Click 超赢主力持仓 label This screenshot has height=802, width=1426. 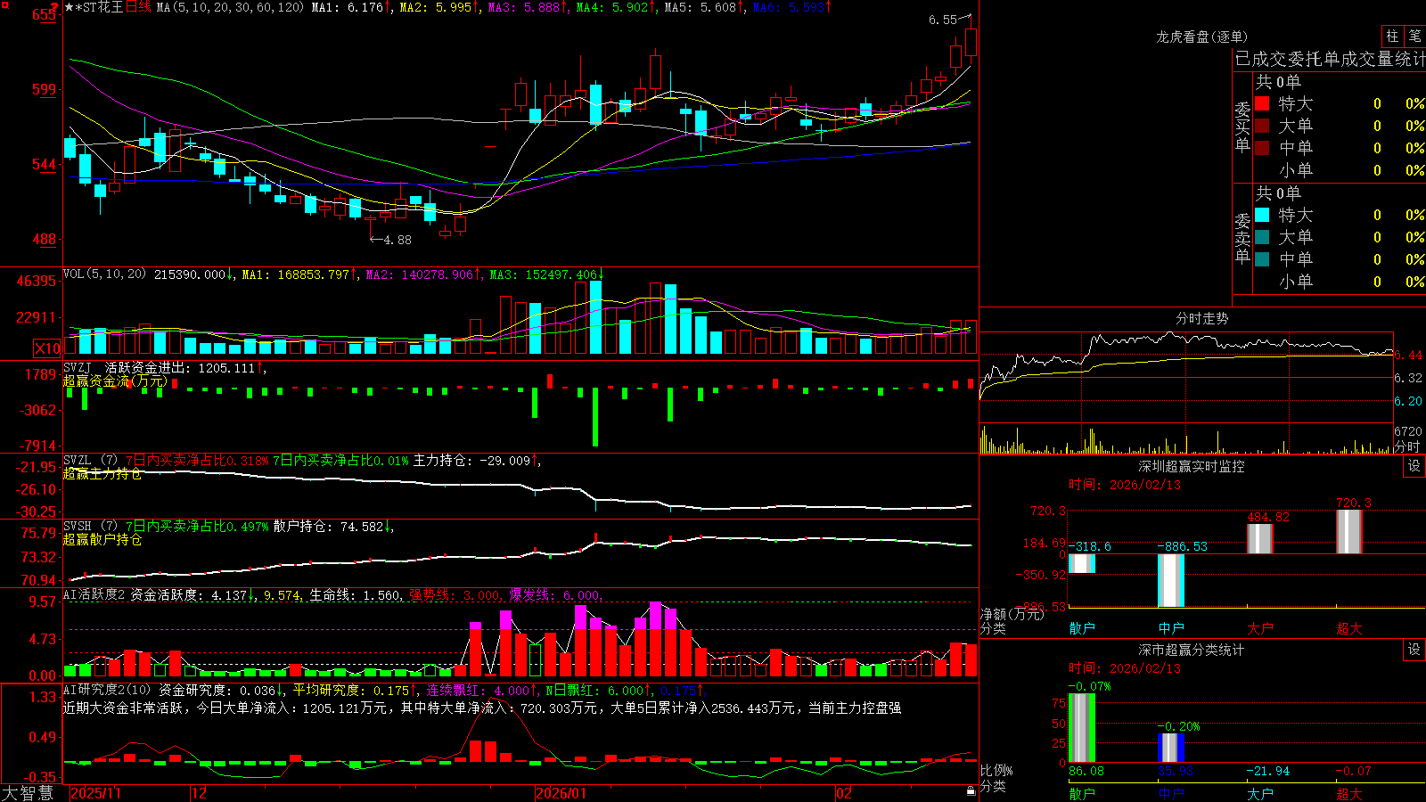(x=102, y=474)
